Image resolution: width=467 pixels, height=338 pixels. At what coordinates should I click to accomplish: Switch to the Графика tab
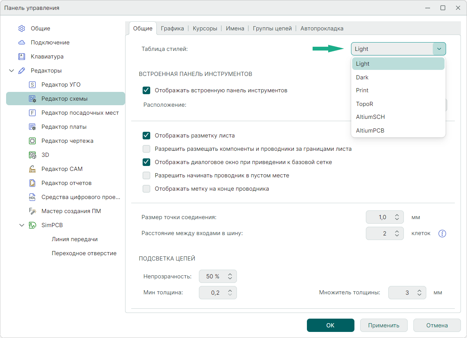pyautogui.click(x=172, y=28)
